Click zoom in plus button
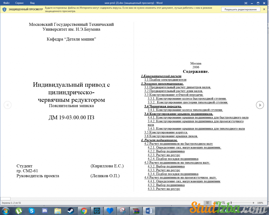The image size is (269, 215). [253, 203]
